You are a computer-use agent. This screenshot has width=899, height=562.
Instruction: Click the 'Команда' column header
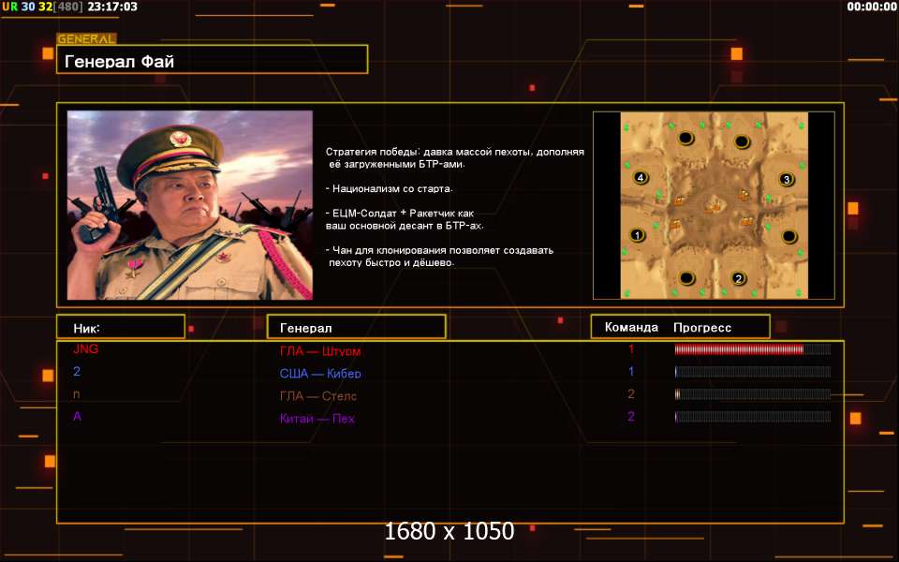pos(631,327)
